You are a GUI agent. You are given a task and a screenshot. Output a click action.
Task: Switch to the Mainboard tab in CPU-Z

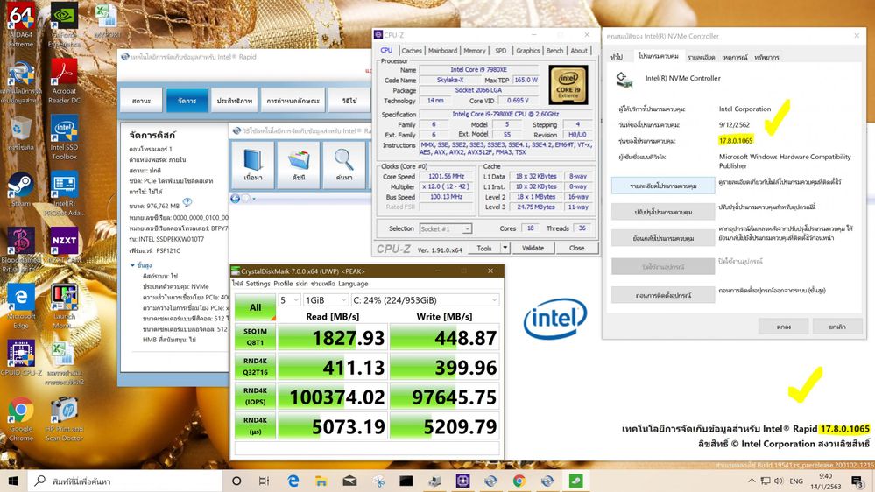442,51
